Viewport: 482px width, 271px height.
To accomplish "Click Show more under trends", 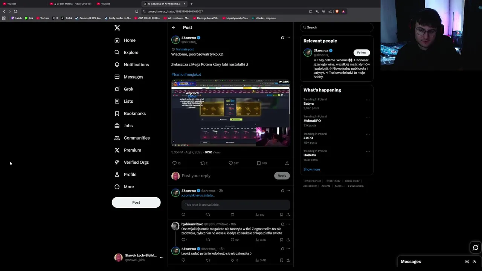I will tap(311, 169).
